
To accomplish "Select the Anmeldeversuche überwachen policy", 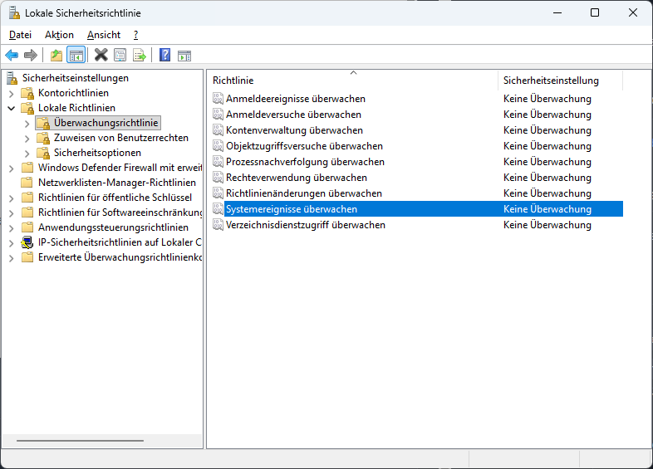I will [x=293, y=115].
